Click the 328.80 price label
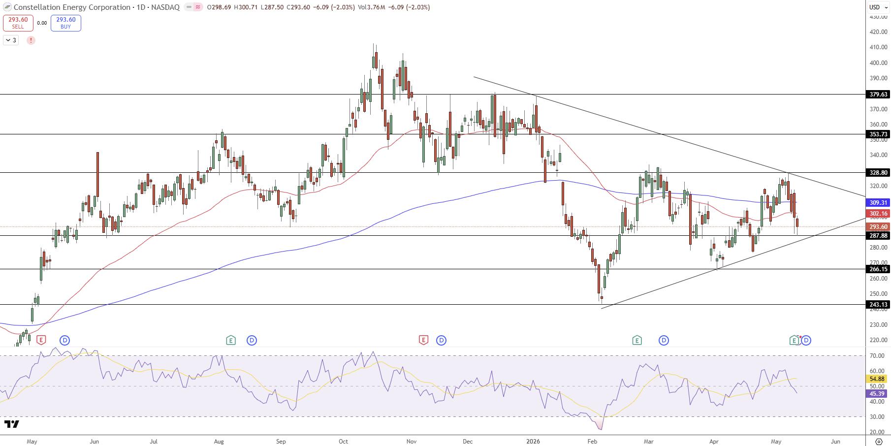 [x=878, y=173]
